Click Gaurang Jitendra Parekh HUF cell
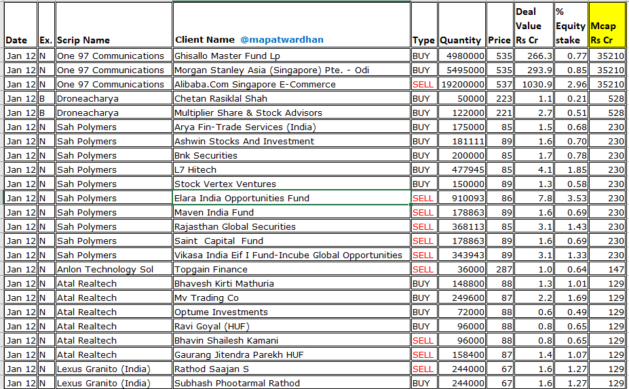Screen dimensions: 629x389 point(292,354)
